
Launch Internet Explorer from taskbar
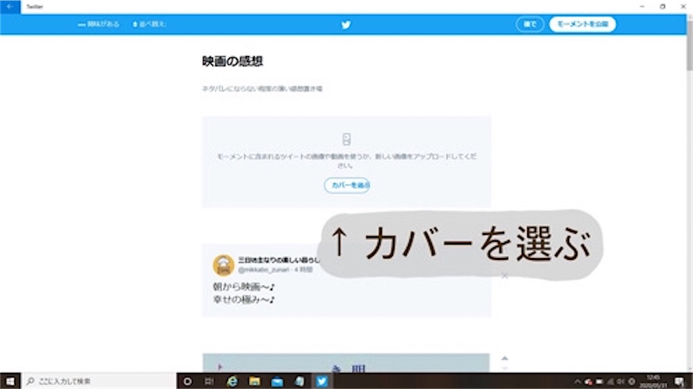click(x=232, y=381)
